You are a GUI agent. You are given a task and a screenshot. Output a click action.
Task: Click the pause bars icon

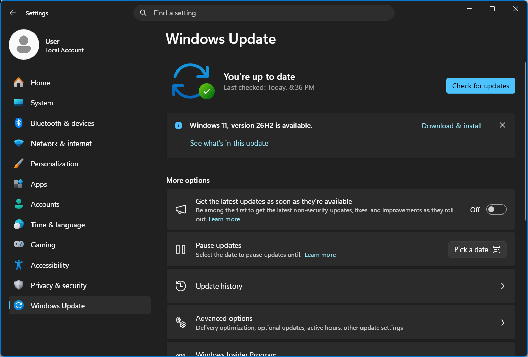[x=181, y=249]
